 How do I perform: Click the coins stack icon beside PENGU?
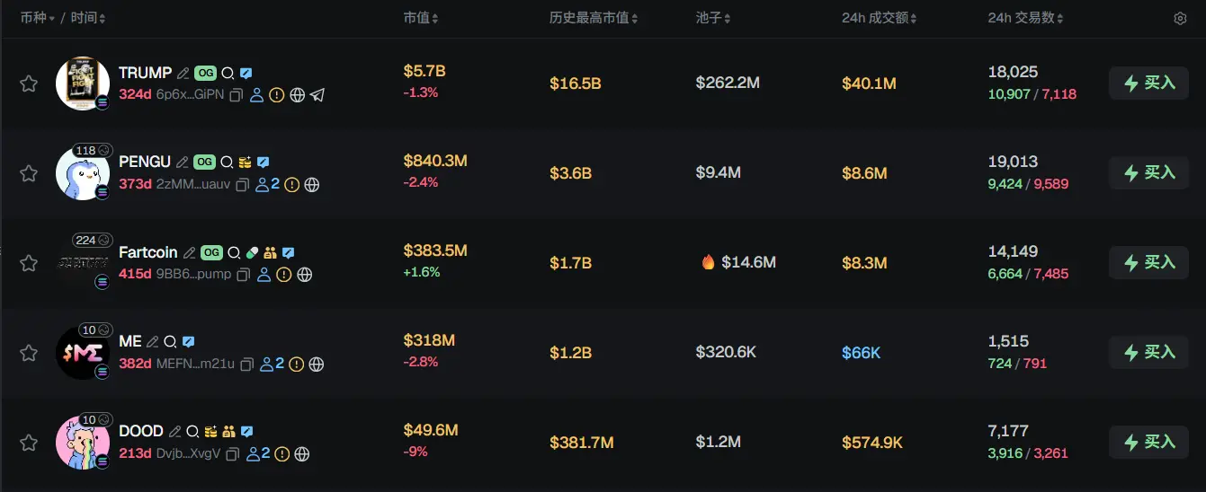[x=245, y=163]
